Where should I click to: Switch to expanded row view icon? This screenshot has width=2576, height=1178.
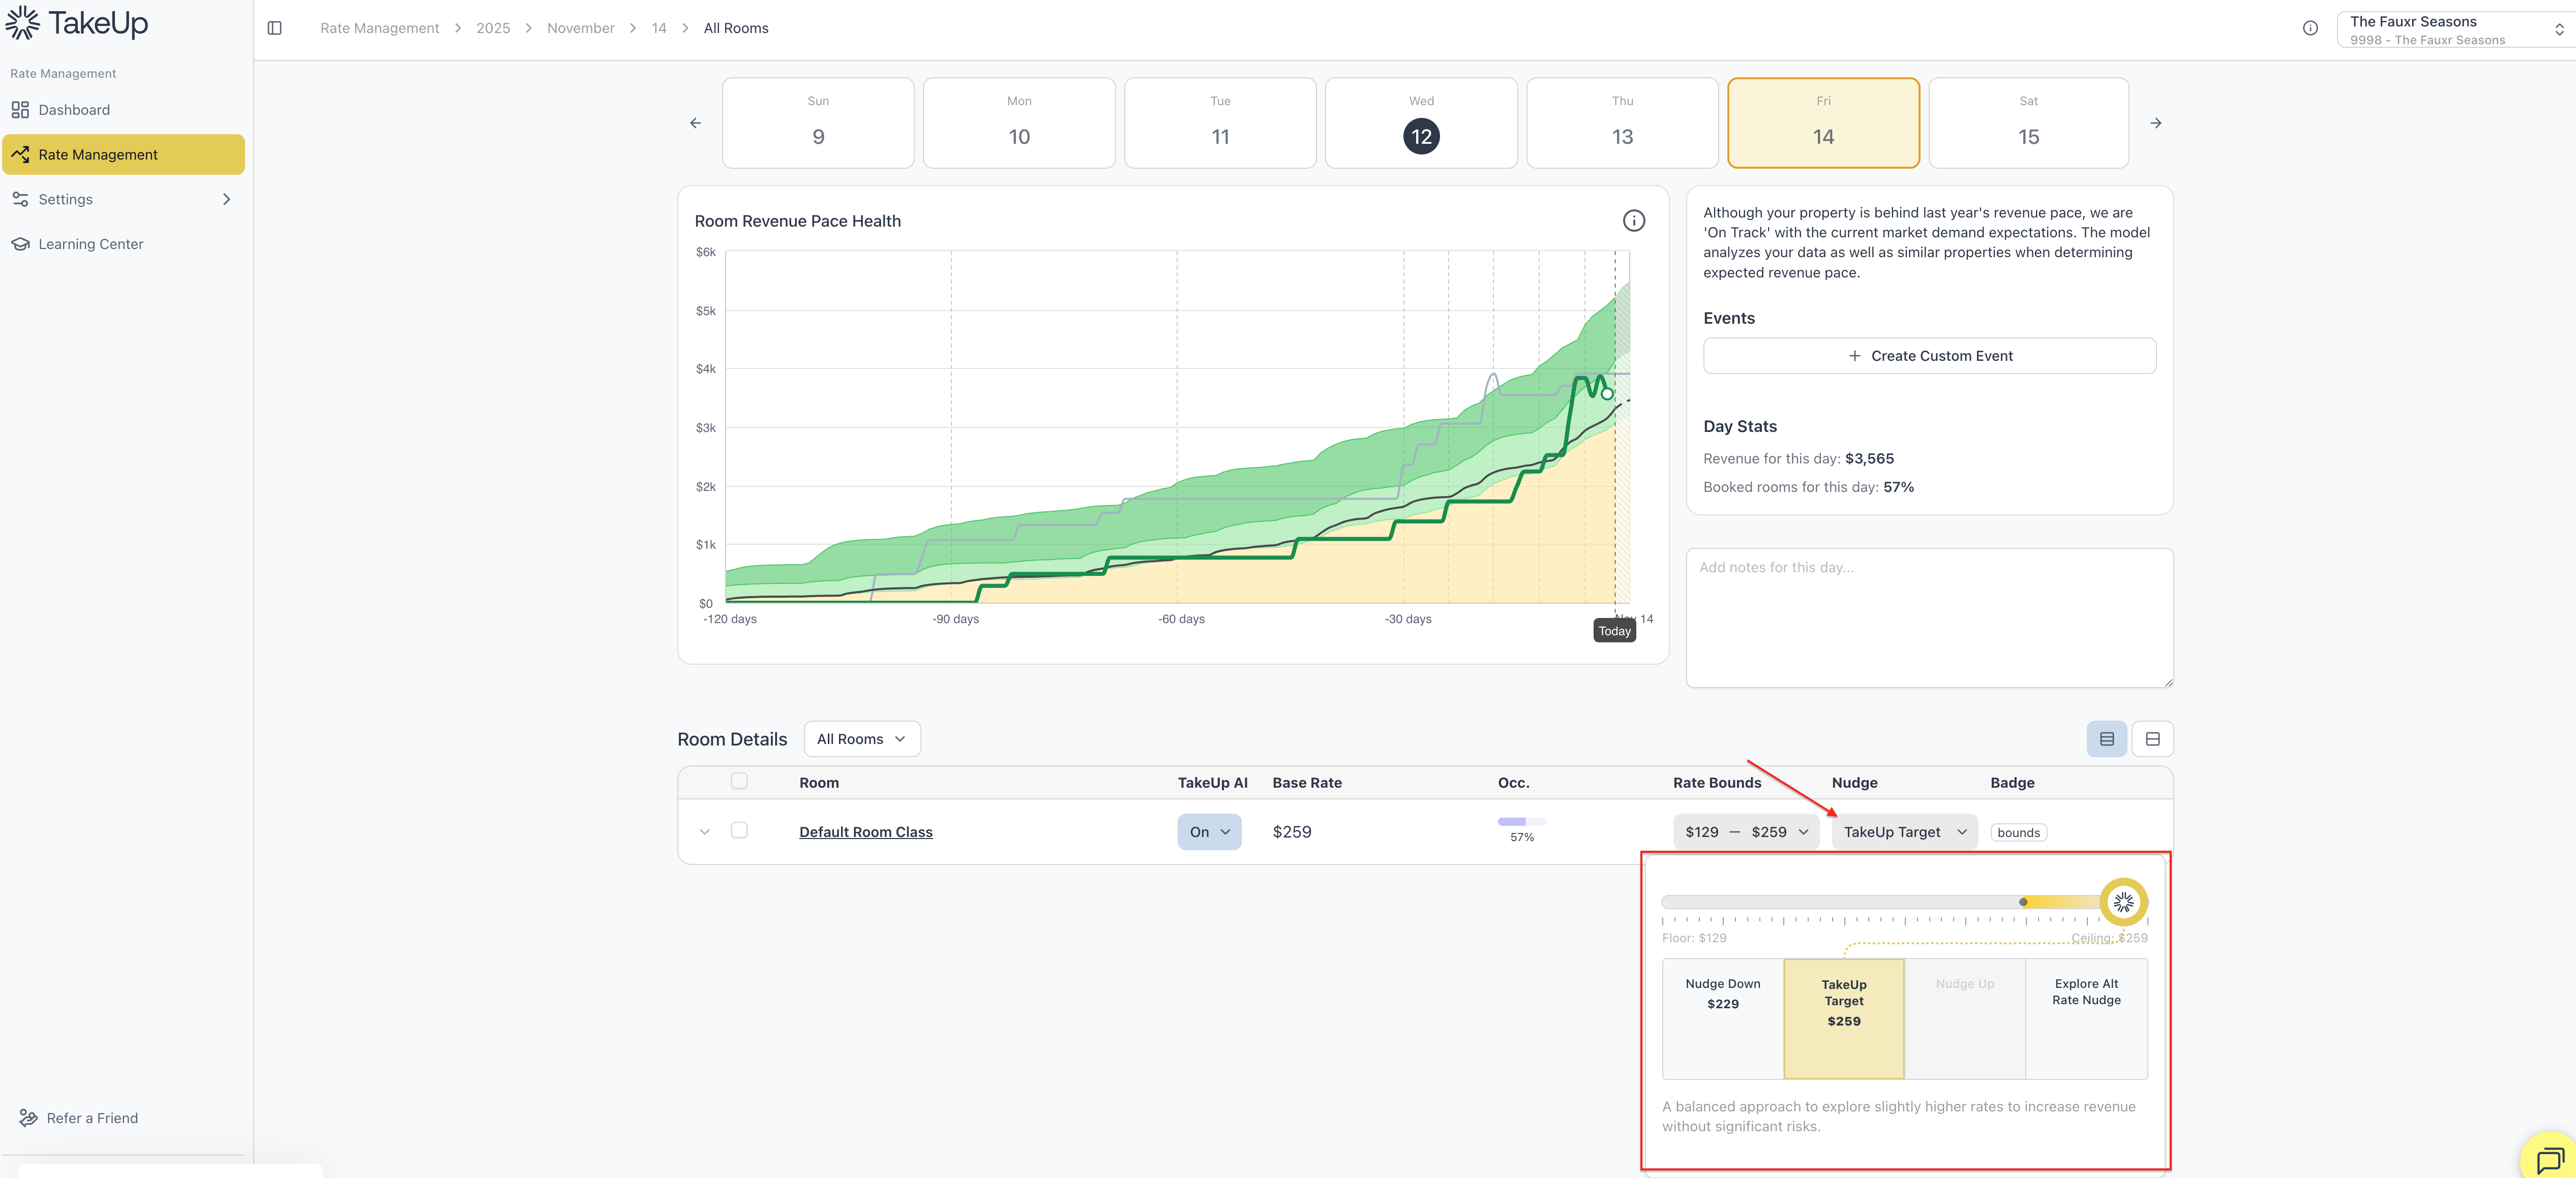tap(2152, 739)
